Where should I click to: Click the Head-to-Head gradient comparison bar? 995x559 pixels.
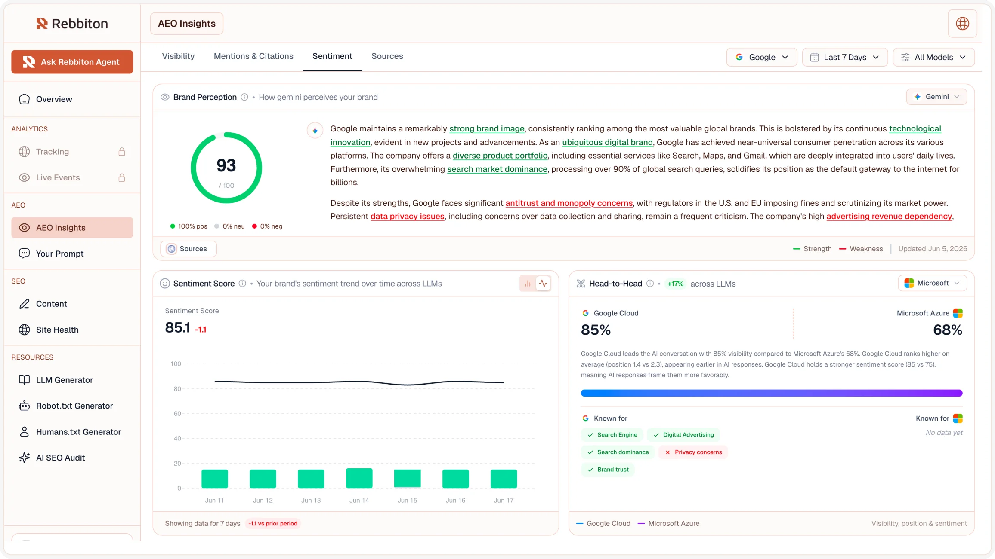771,393
